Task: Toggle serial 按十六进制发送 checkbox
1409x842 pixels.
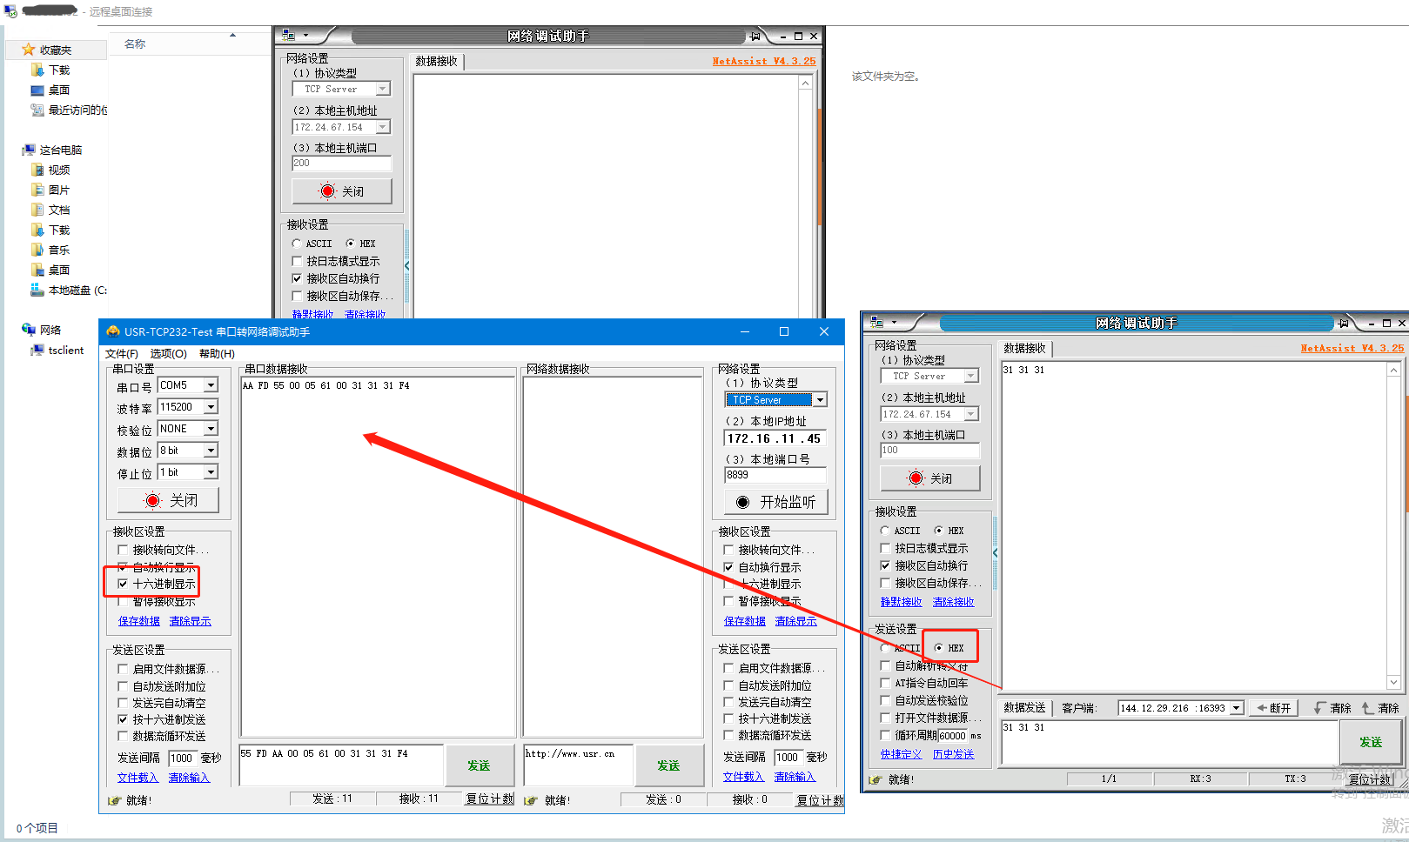Action: [x=123, y=719]
